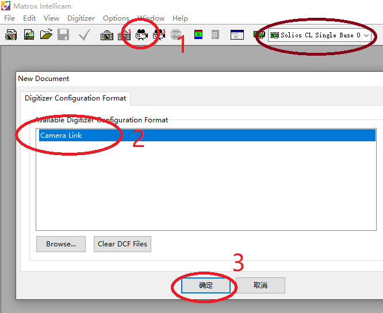The height and width of the screenshot is (313, 383).
Task: Select the Digitizer Configuration Format tab
Action: click(x=75, y=98)
